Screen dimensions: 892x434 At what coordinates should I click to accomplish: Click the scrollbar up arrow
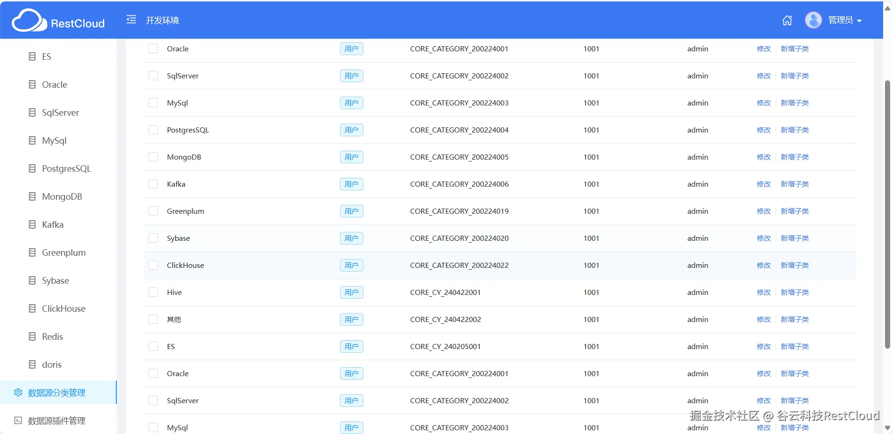point(887,8)
